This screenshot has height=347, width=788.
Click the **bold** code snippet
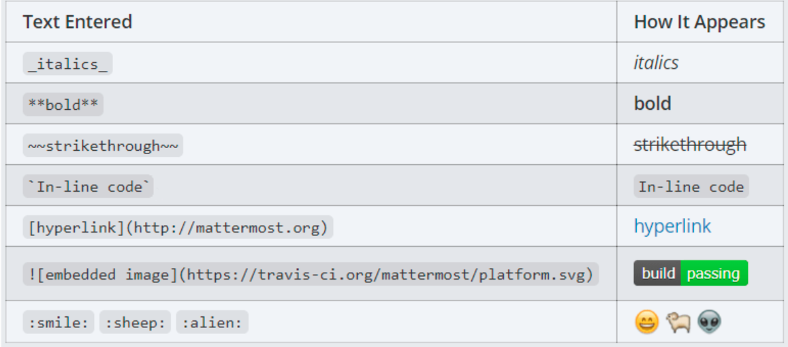(x=63, y=104)
